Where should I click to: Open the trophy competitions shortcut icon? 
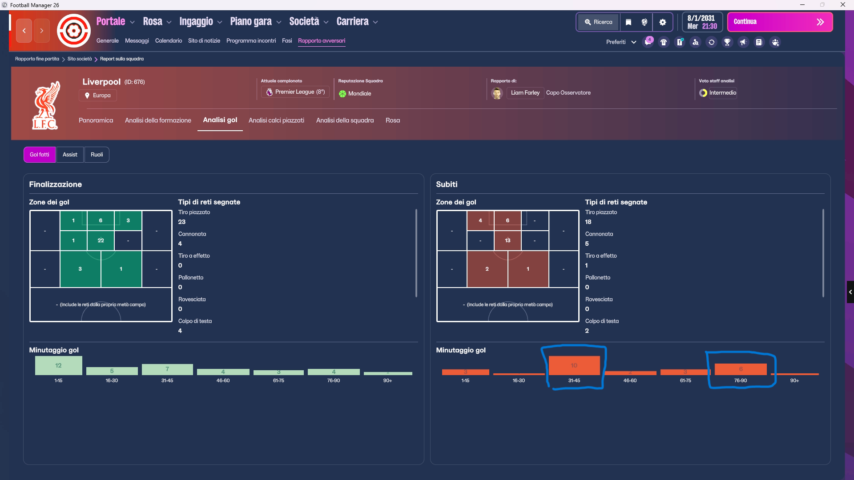[727, 42]
